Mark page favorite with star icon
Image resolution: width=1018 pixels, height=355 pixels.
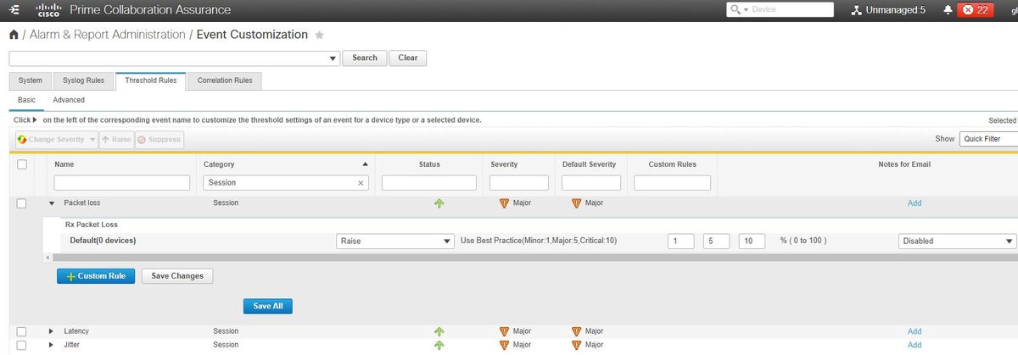pos(319,36)
